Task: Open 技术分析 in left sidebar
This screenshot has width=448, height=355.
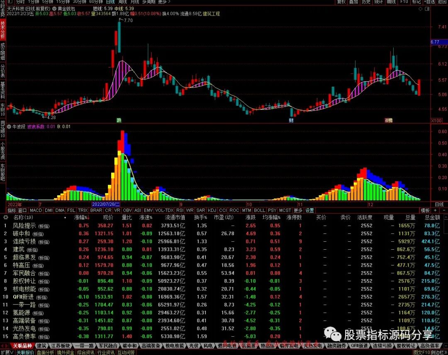Action: (x=3, y=30)
